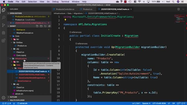Open the Extensions view in activity bar
This screenshot has height=105, width=187.
4,41
